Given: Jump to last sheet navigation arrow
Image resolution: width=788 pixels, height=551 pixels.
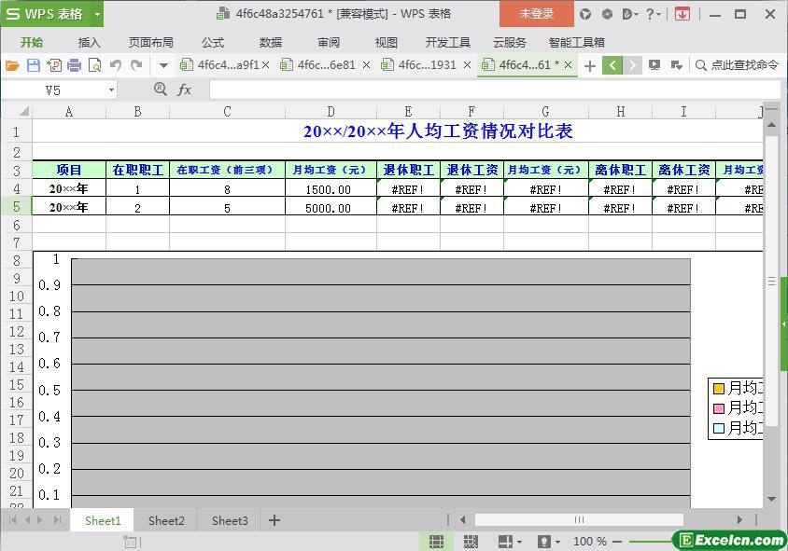Looking at the screenshot, I should pos(57,520).
